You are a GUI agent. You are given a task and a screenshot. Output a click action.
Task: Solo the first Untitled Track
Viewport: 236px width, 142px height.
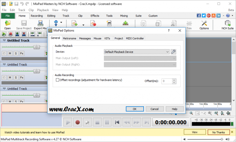click(x=16, y=54)
